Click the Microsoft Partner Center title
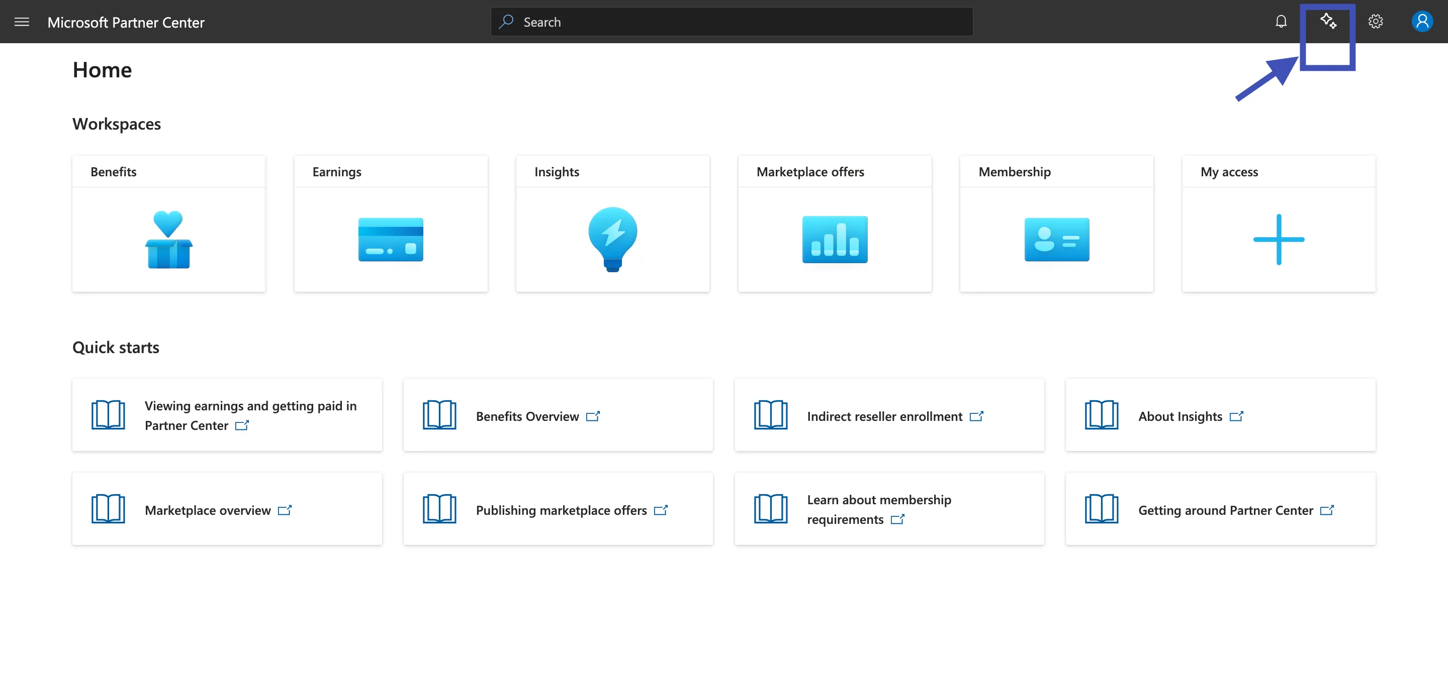 (126, 23)
